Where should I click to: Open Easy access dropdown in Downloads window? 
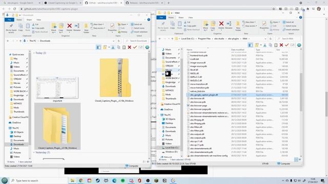[98, 28]
